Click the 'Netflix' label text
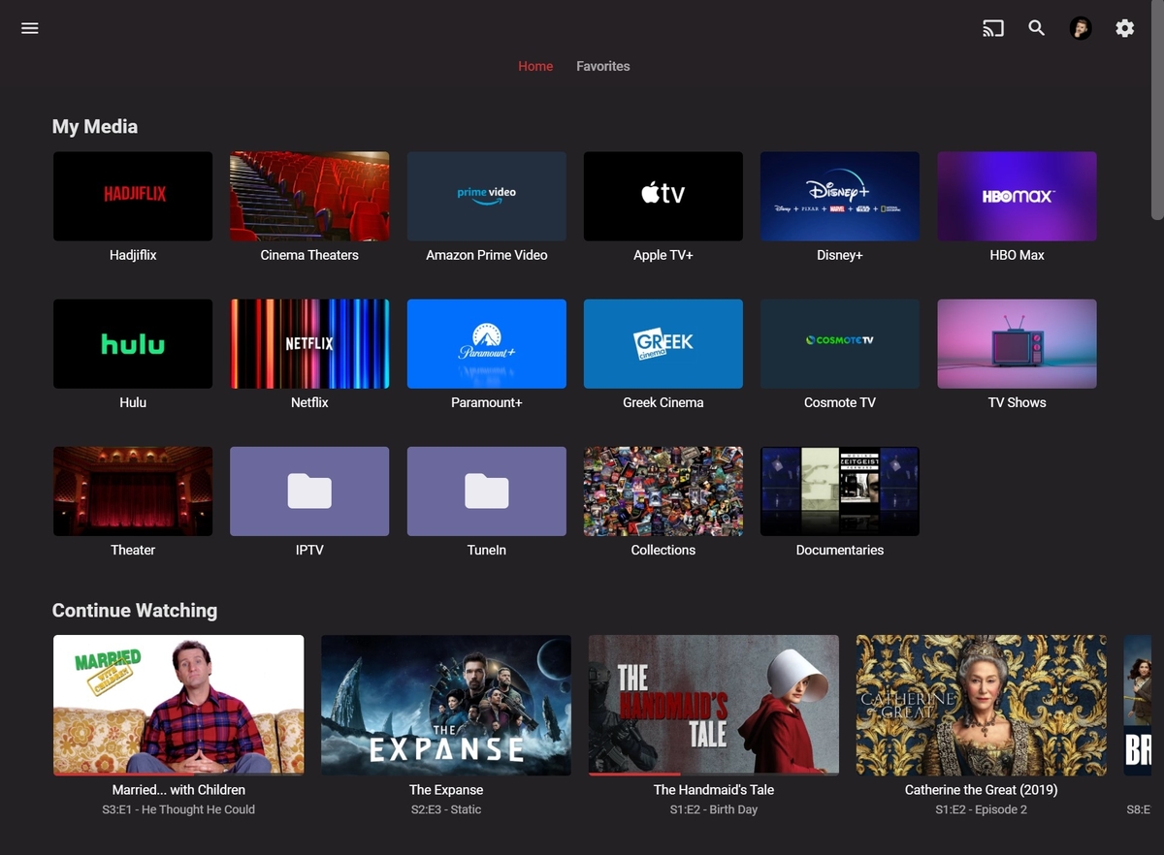Screen dimensions: 1164x855 point(309,402)
